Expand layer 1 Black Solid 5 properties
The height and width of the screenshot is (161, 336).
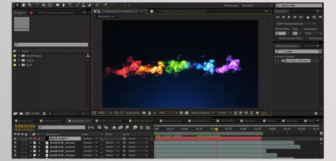coord(31,139)
